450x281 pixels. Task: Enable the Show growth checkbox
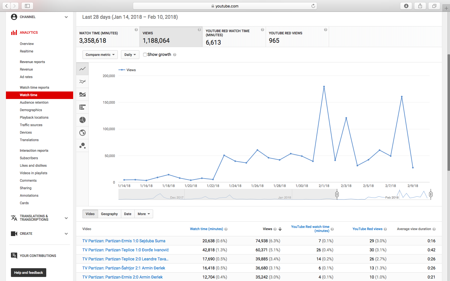tap(145, 55)
